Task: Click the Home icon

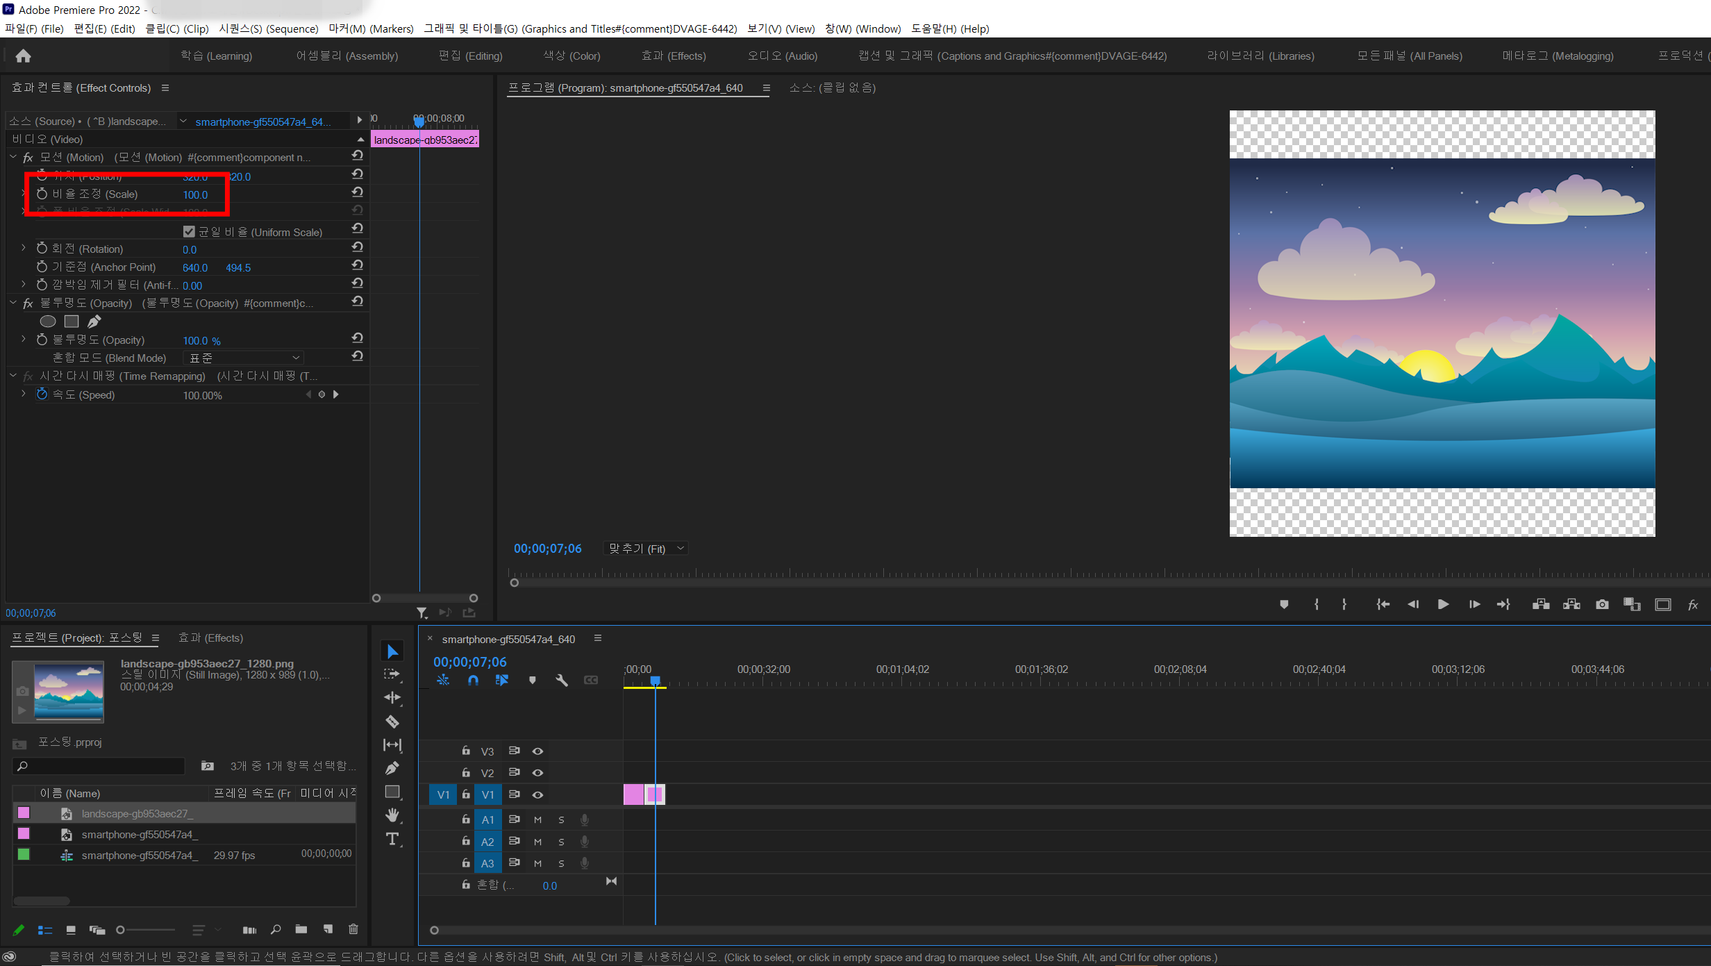Action: click(24, 56)
